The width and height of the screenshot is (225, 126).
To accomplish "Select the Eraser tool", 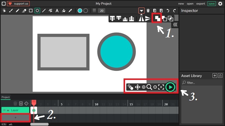I will [x=24, y=11].
